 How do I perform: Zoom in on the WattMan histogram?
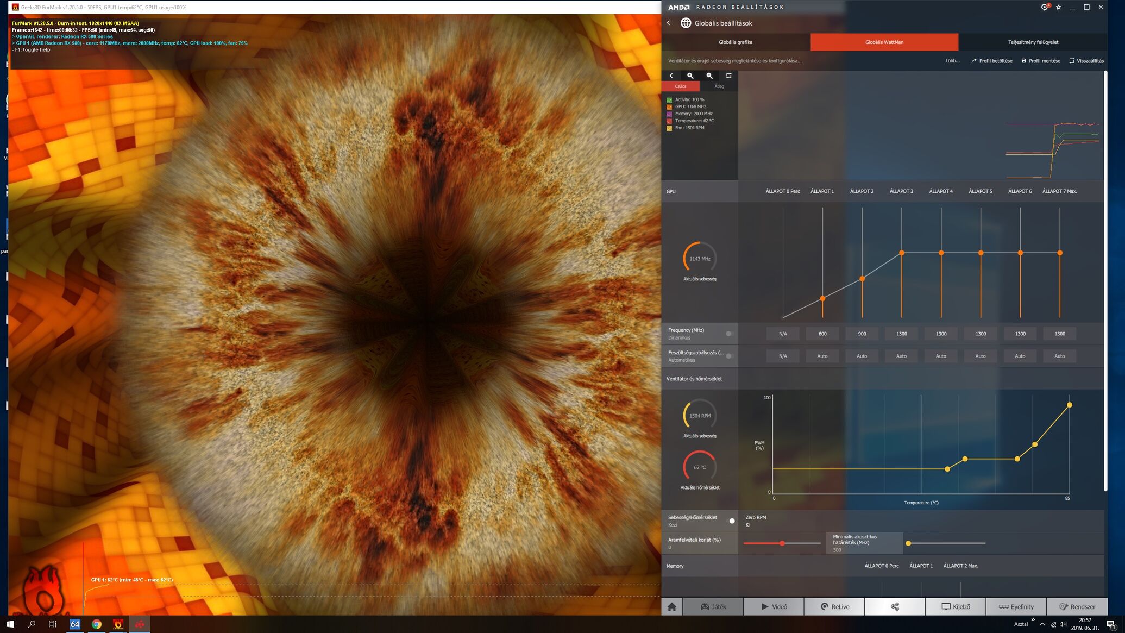tap(690, 76)
